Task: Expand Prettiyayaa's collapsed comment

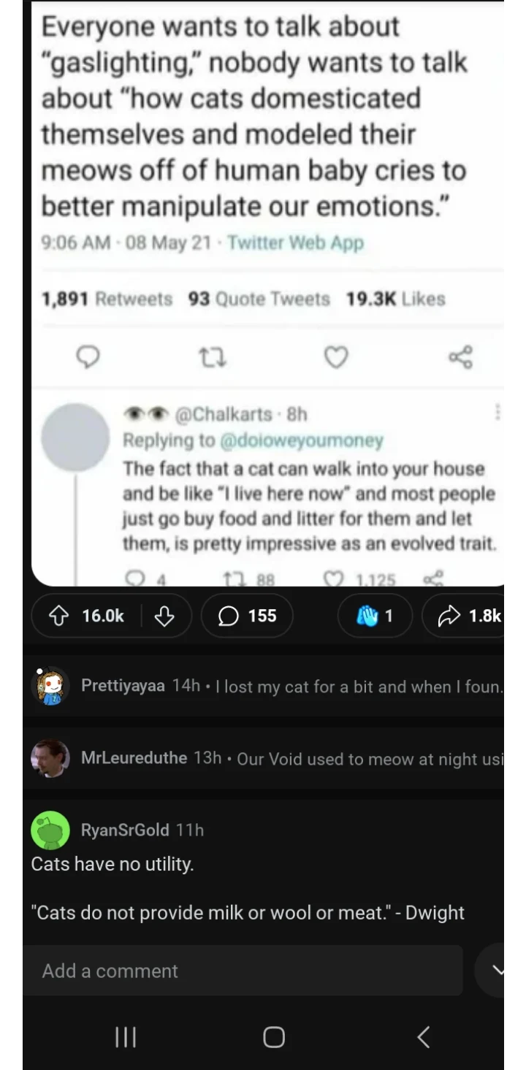Action: [292, 686]
